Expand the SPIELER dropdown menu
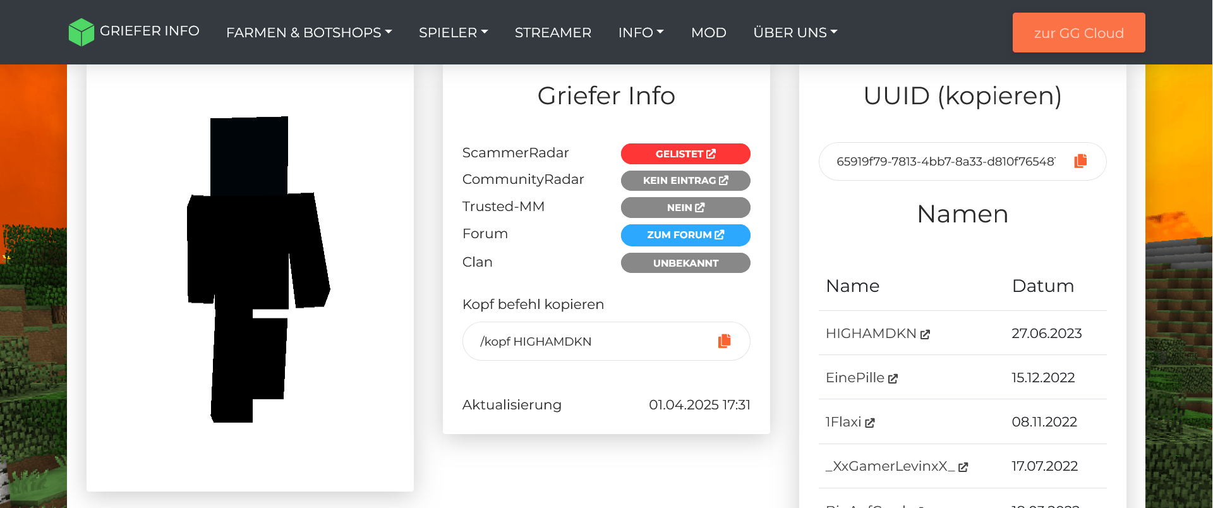1213x508 pixels. [x=453, y=32]
